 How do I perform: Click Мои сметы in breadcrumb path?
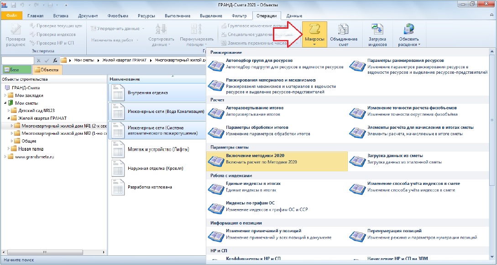84,60
